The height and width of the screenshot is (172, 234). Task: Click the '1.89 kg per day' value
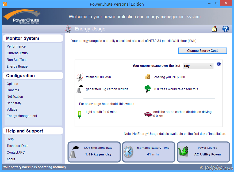tap(98, 154)
